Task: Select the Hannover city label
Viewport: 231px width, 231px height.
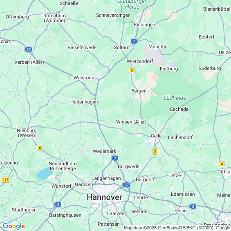Action: (104, 197)
